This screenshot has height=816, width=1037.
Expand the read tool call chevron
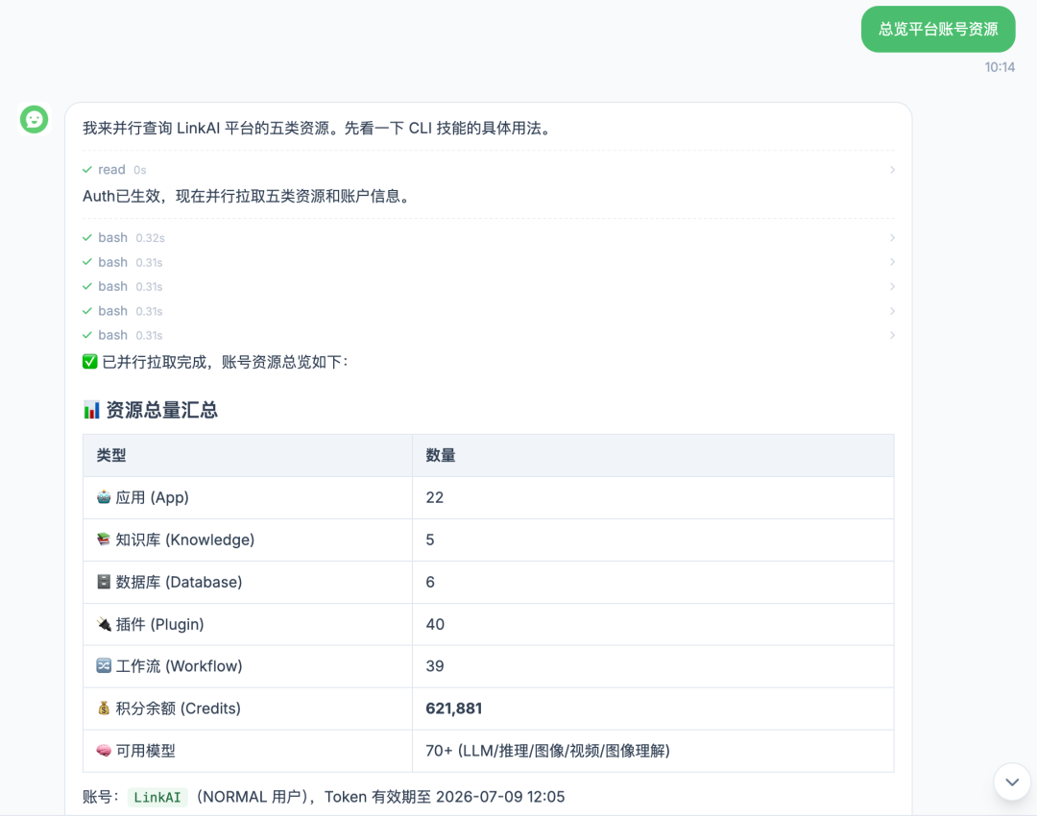(x=892, y=170)
